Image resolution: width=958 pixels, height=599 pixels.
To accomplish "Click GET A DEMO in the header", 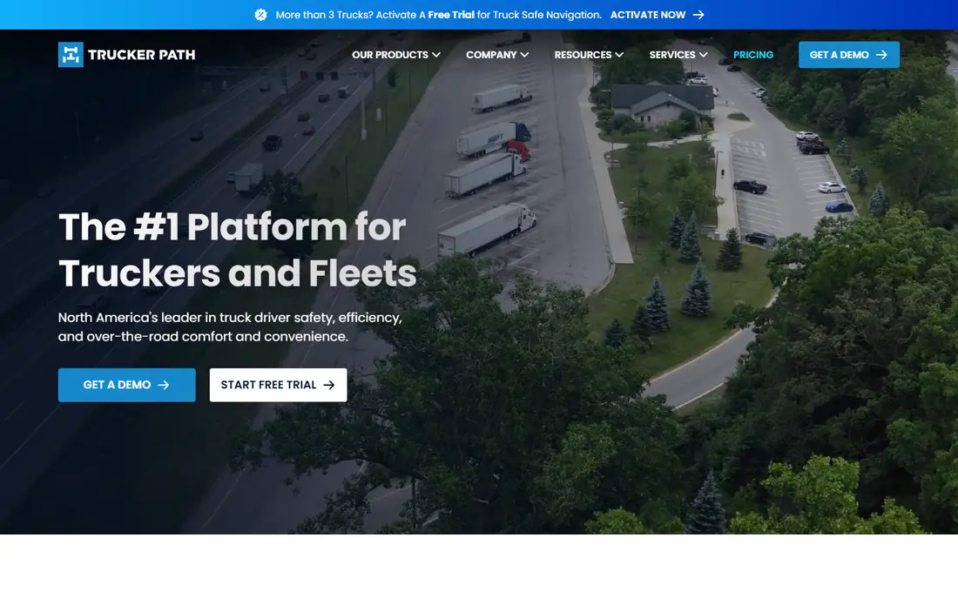I will tap(848, 55).
